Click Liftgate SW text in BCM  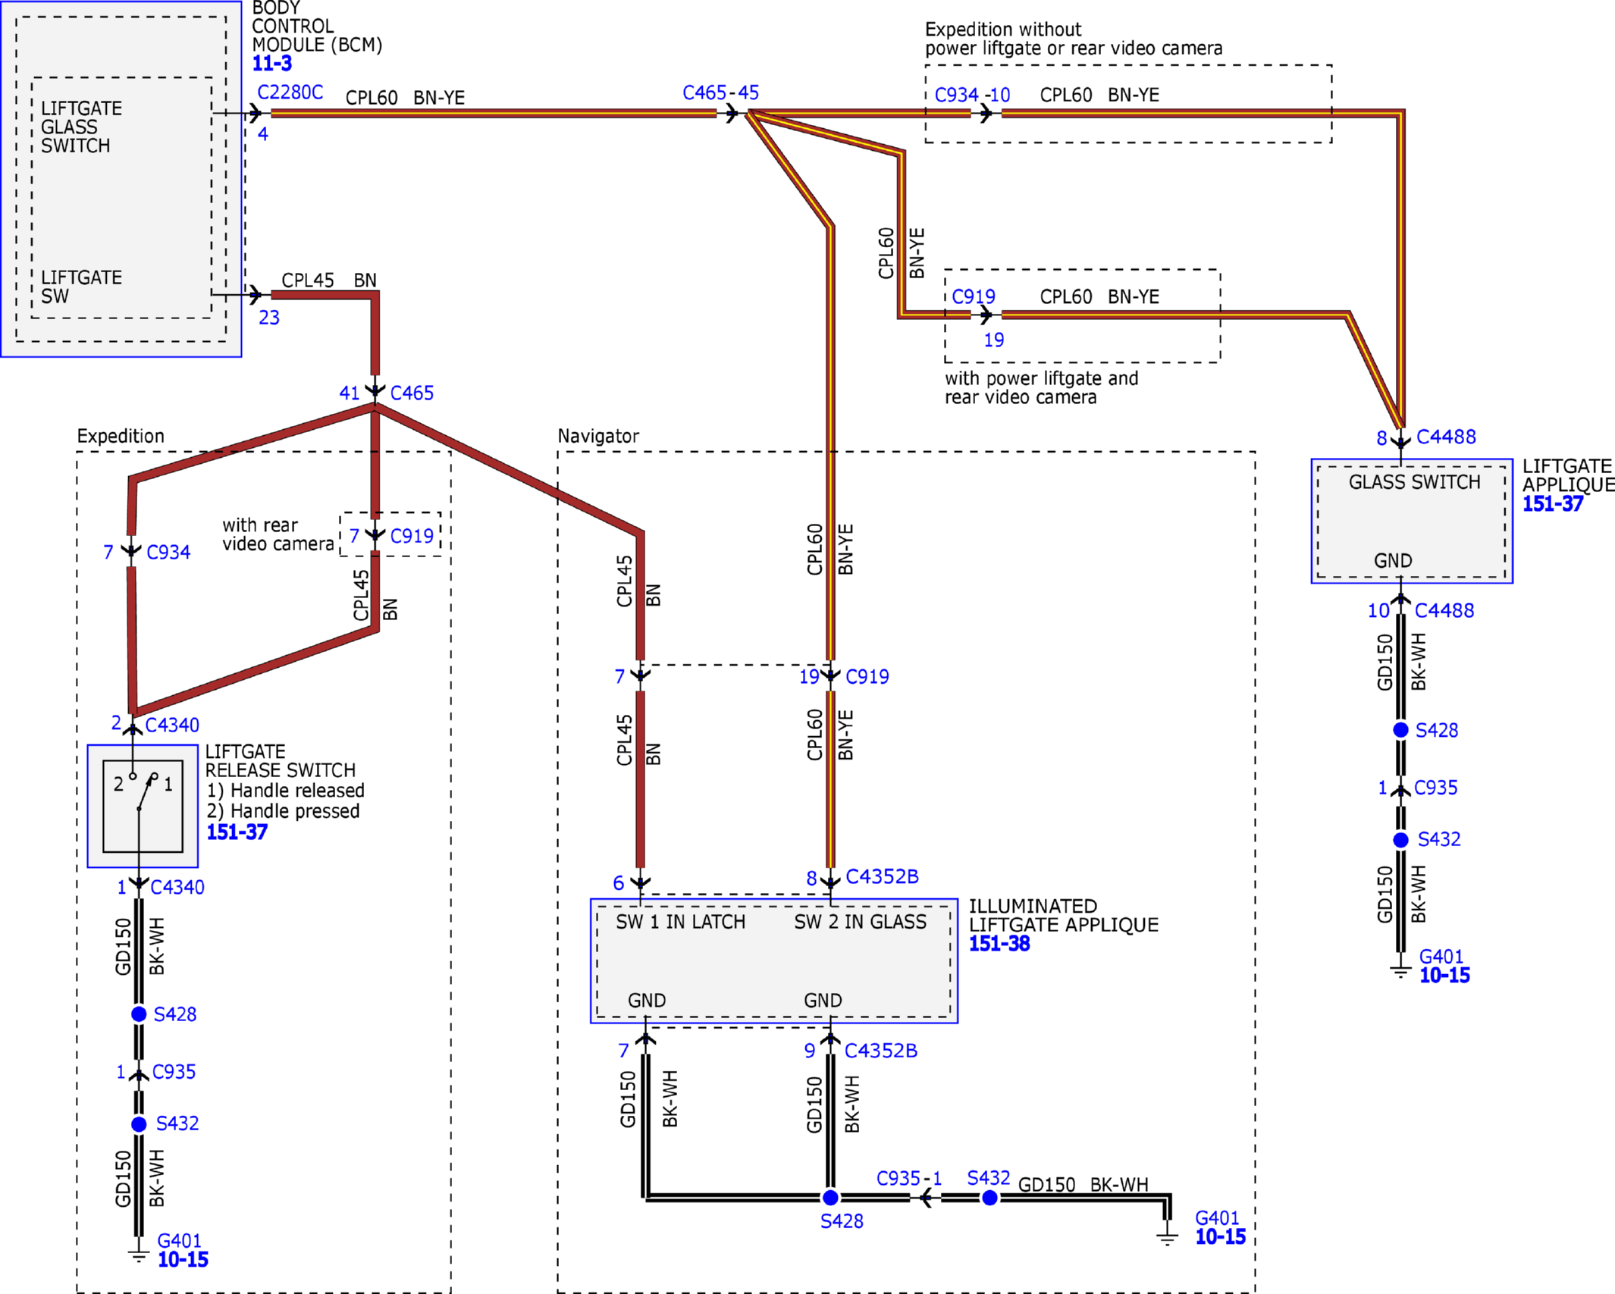[81, 287]
